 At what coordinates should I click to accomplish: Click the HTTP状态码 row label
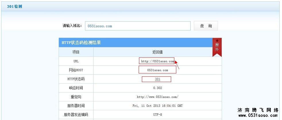76,79
